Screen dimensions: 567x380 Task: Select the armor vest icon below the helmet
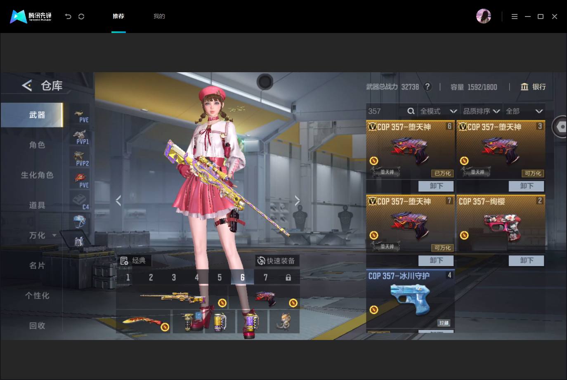[80, 241]
